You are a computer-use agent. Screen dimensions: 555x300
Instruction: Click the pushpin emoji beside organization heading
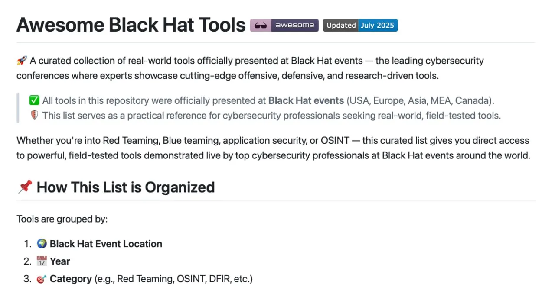click(25, 187)
